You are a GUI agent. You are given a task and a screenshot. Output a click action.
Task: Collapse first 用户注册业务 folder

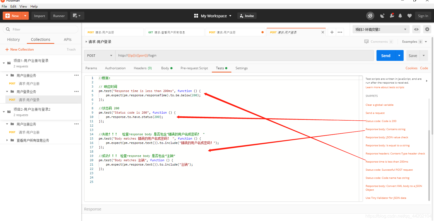[7, 75]
